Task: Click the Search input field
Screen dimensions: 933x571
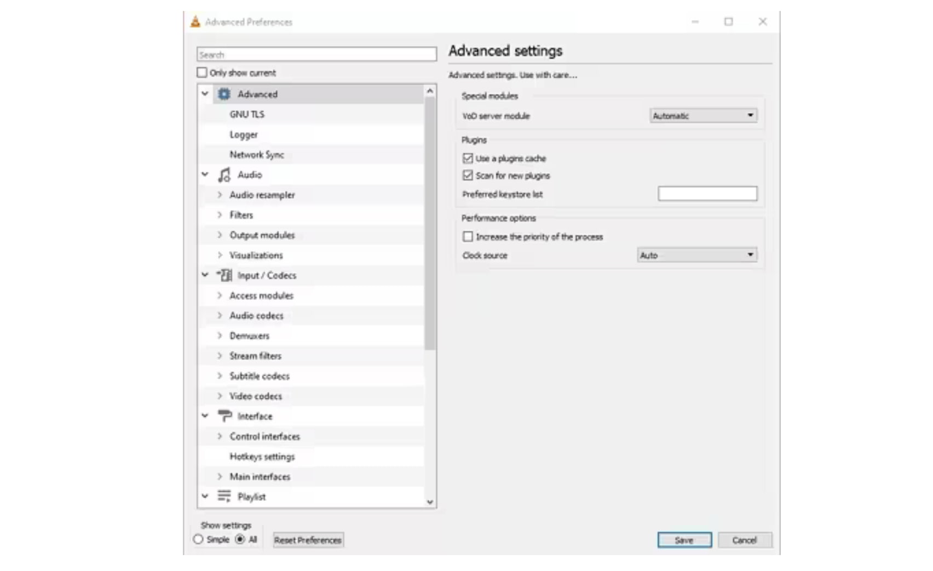Action: point(316,55)
